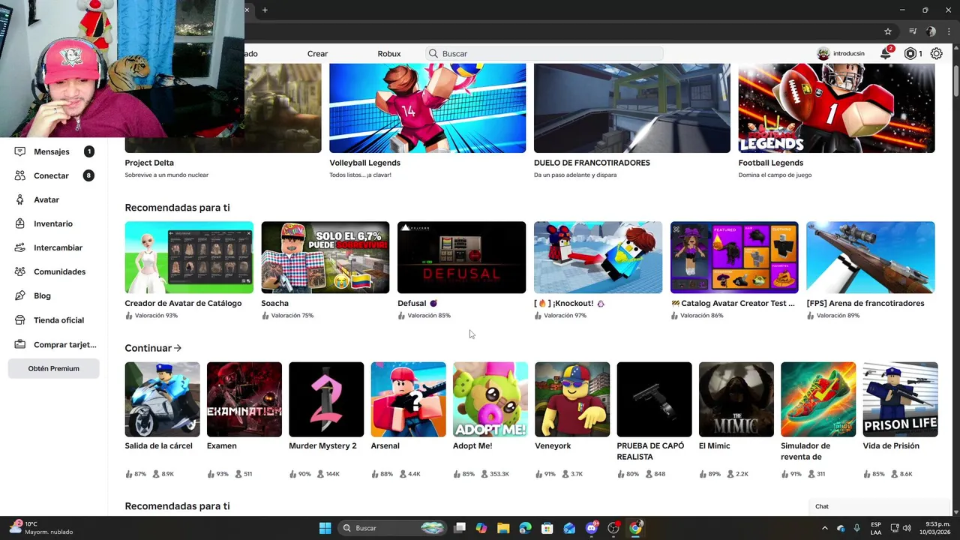The height and width of the screenshot is (540, 960).
Task: Switch the ESP LAA input language
Action: (876, 528)
